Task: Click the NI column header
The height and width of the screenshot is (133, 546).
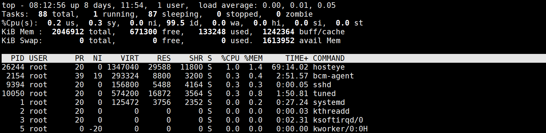Action: (98, 58)
